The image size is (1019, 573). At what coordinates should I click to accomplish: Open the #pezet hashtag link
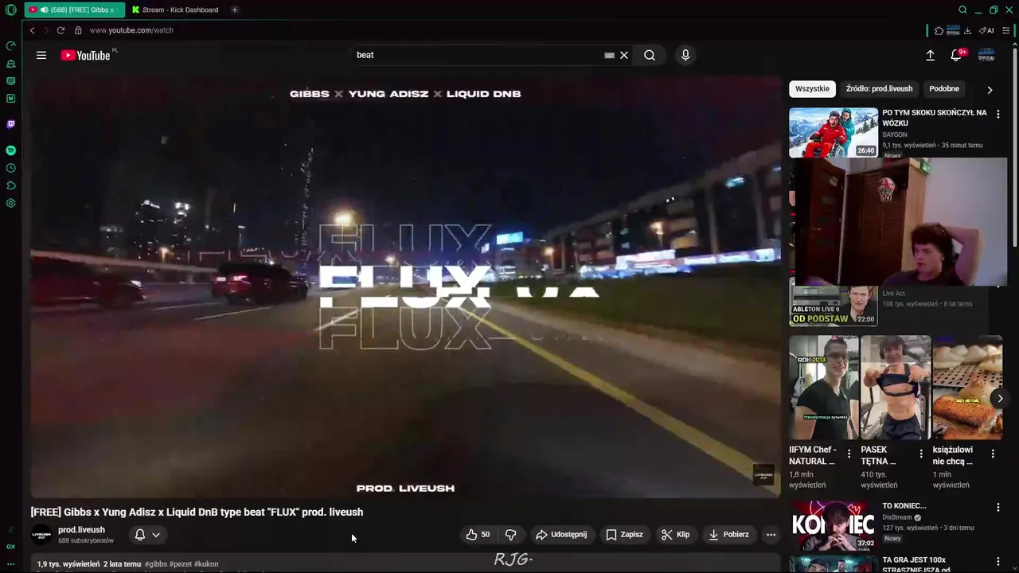pos(181,564)
